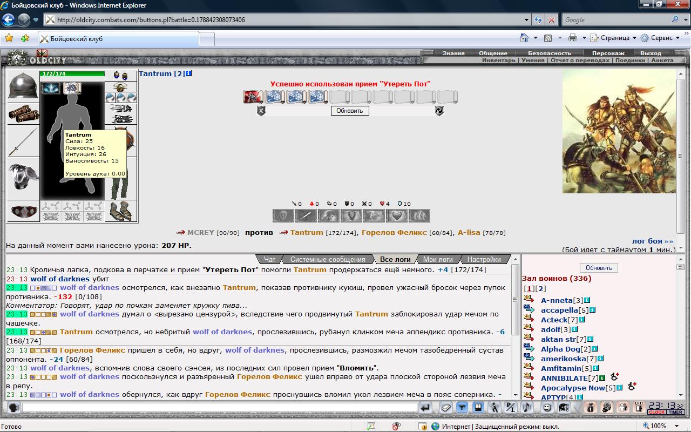Click the silver chest armor slot

23,178
